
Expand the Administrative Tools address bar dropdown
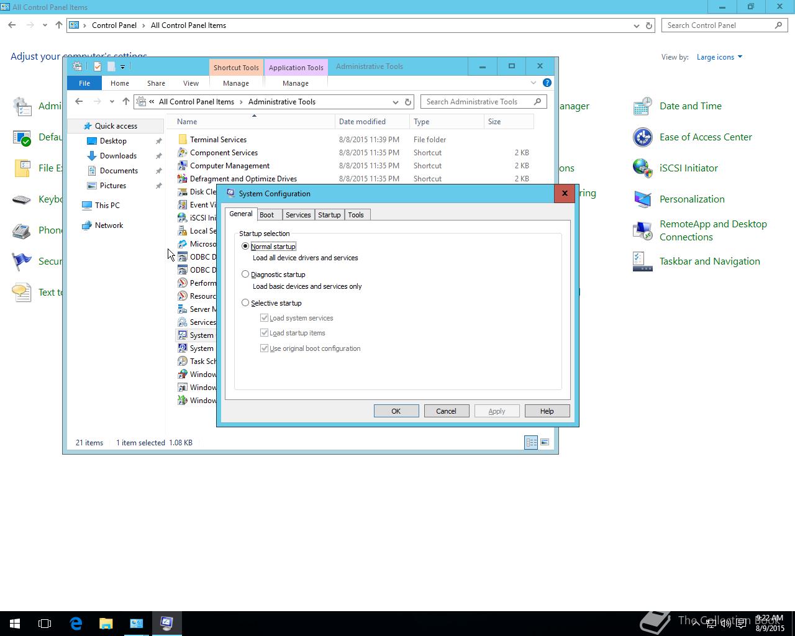396,102
